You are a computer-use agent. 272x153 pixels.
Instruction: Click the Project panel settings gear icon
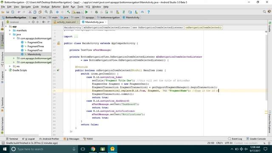(43, 22)
